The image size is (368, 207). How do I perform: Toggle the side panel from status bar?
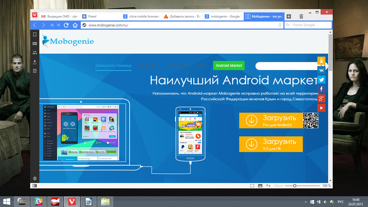[35, 186]
